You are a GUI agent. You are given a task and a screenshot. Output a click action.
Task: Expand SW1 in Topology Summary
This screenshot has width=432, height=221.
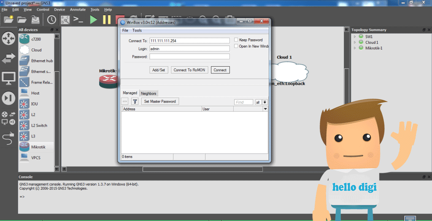(355, 36)
